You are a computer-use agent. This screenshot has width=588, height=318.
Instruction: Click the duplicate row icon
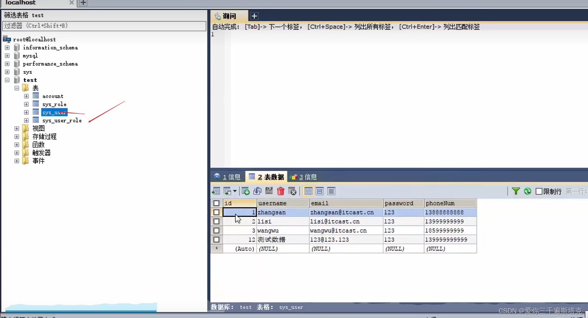pyautogui.click(x=257, y=191)
